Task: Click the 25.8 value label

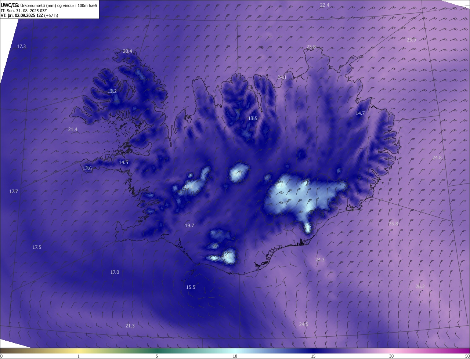Action: [x=393, y=224]
